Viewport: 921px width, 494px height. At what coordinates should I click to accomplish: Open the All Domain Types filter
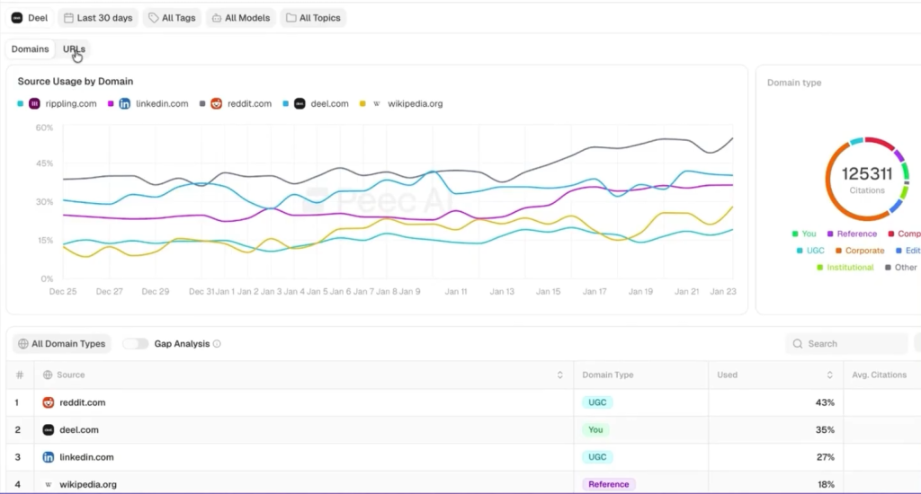point(62,344)
